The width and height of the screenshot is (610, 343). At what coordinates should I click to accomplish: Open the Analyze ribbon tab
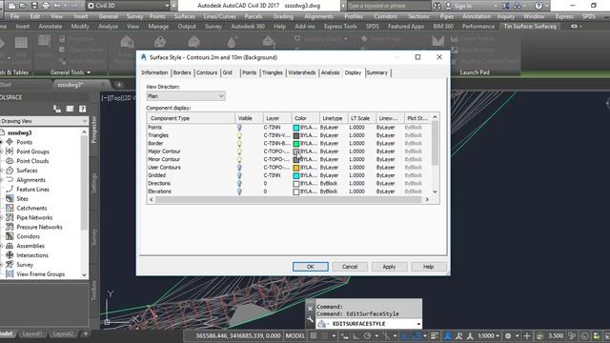click(108, 27)
